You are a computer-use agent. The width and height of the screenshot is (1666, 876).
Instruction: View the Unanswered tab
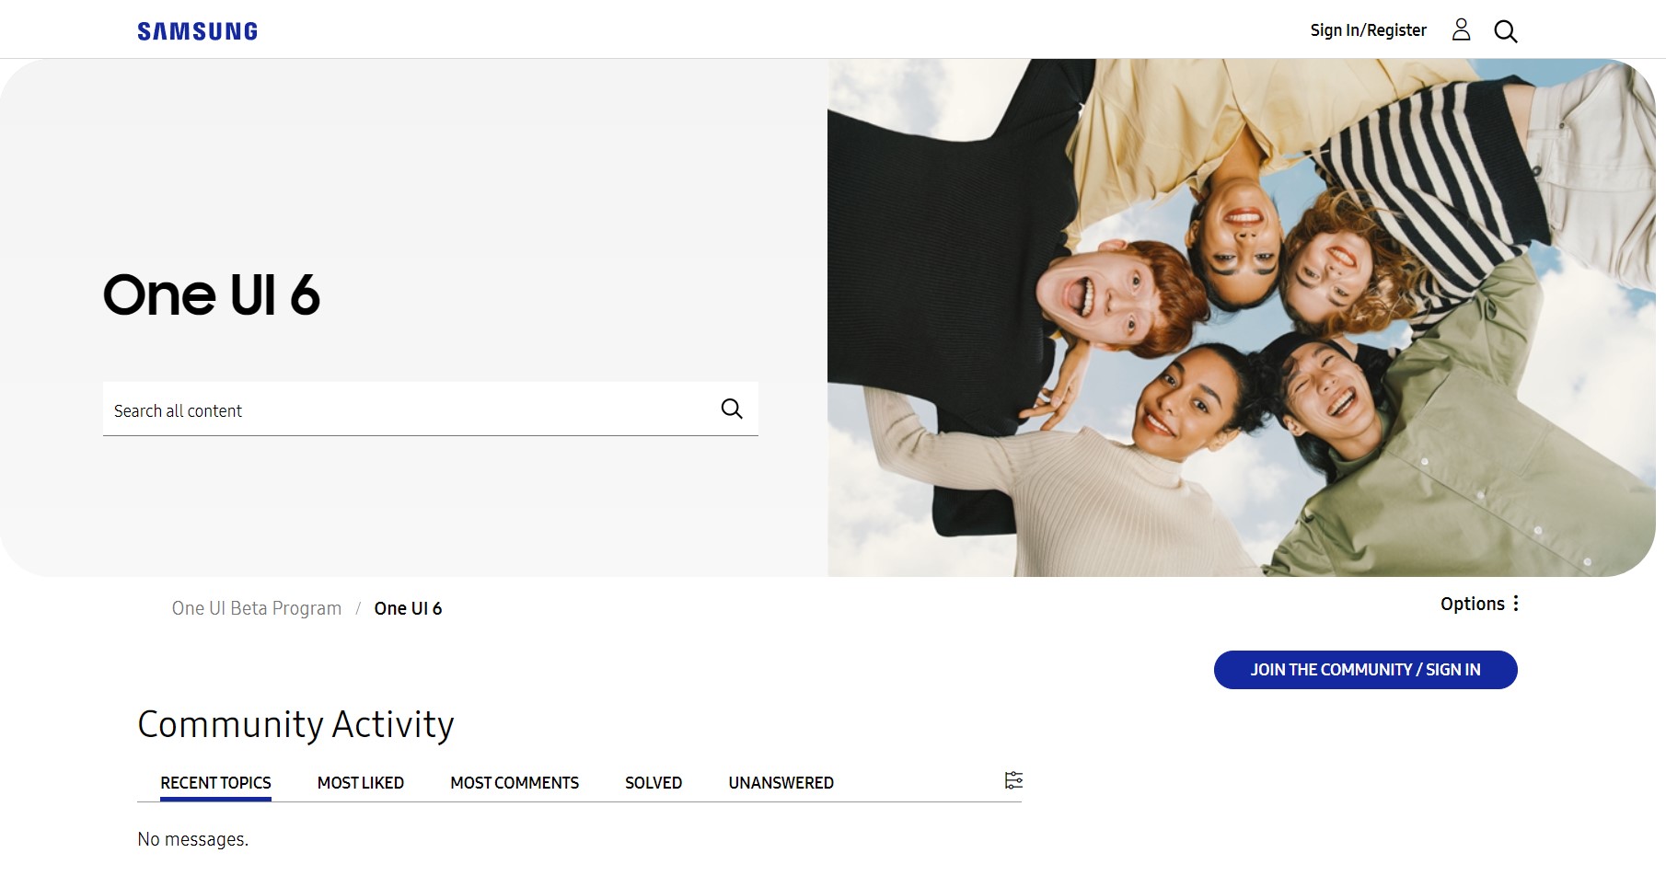[x=781, y=783]
